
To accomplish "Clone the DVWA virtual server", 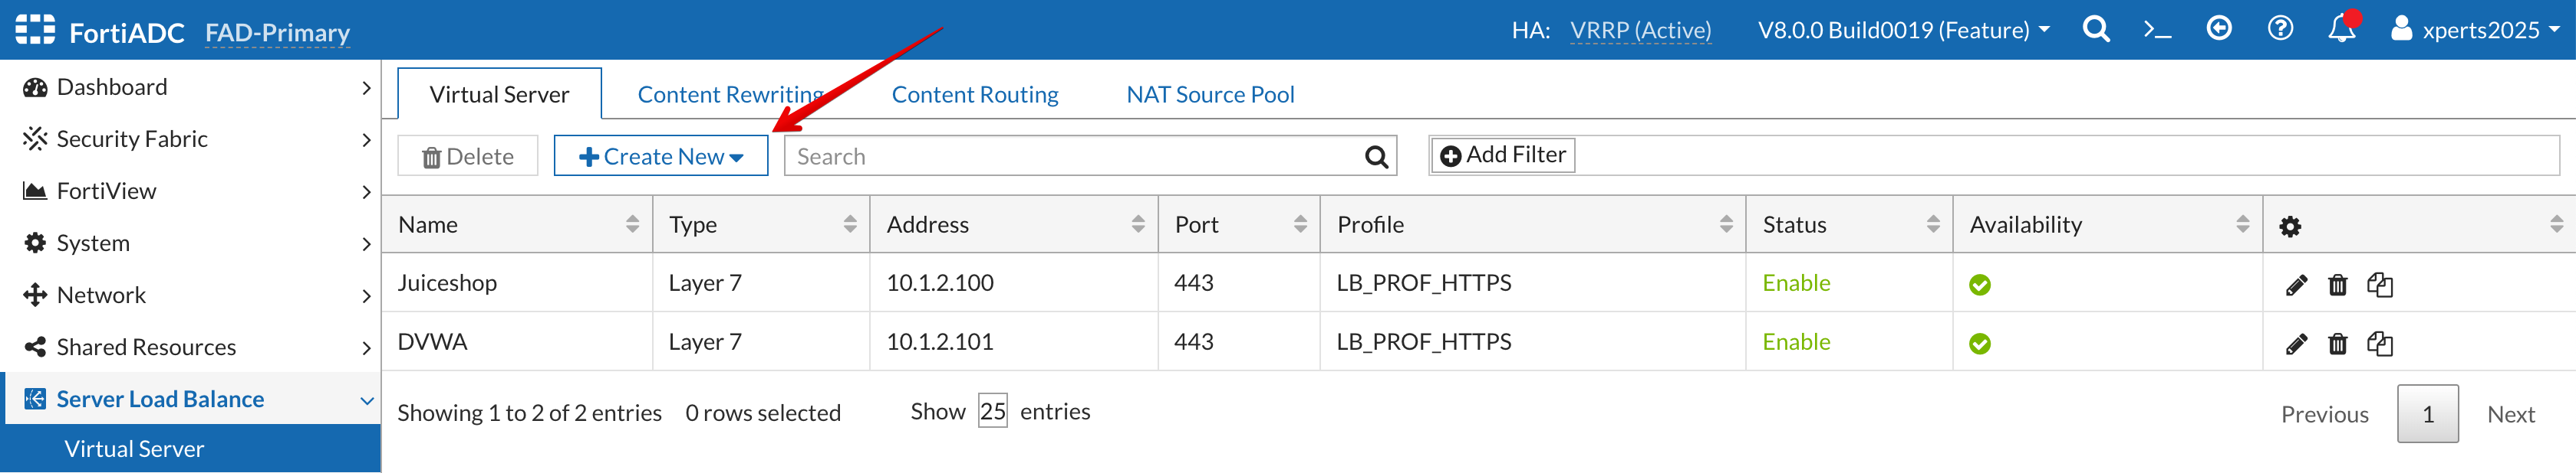I will 2380,344.
